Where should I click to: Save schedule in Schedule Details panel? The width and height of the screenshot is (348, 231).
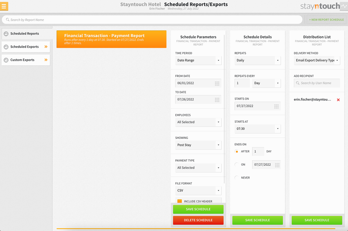point(258,220)
